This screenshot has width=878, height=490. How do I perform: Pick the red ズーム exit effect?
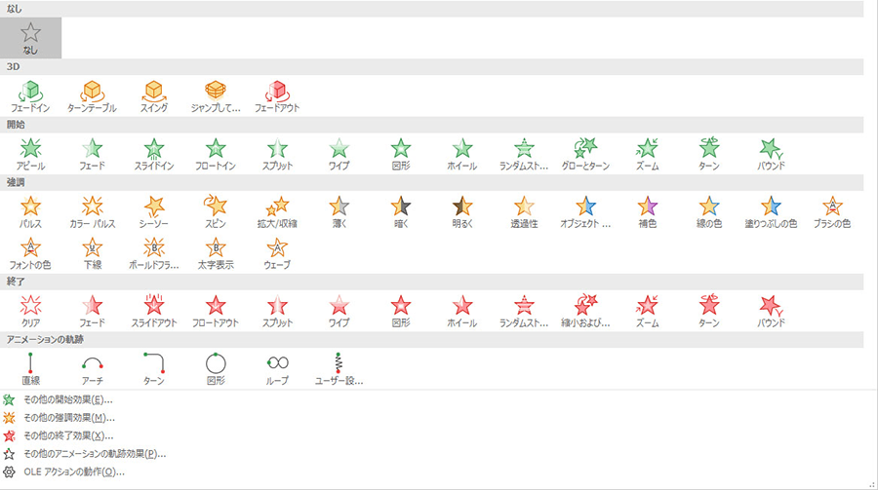(x=648, y=311)
